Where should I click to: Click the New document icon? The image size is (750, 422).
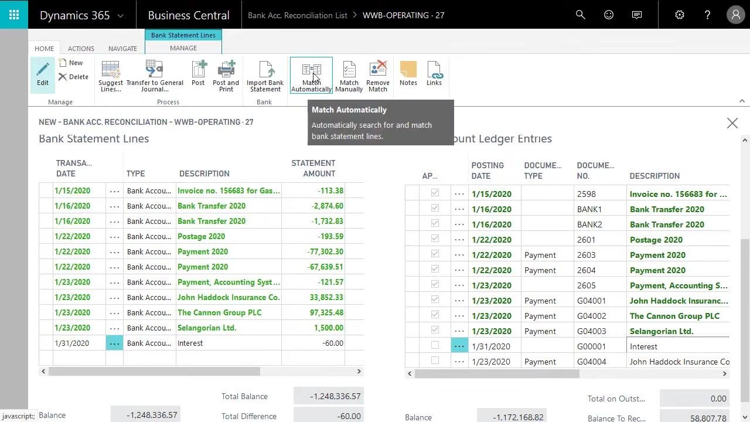coord(63,63)
